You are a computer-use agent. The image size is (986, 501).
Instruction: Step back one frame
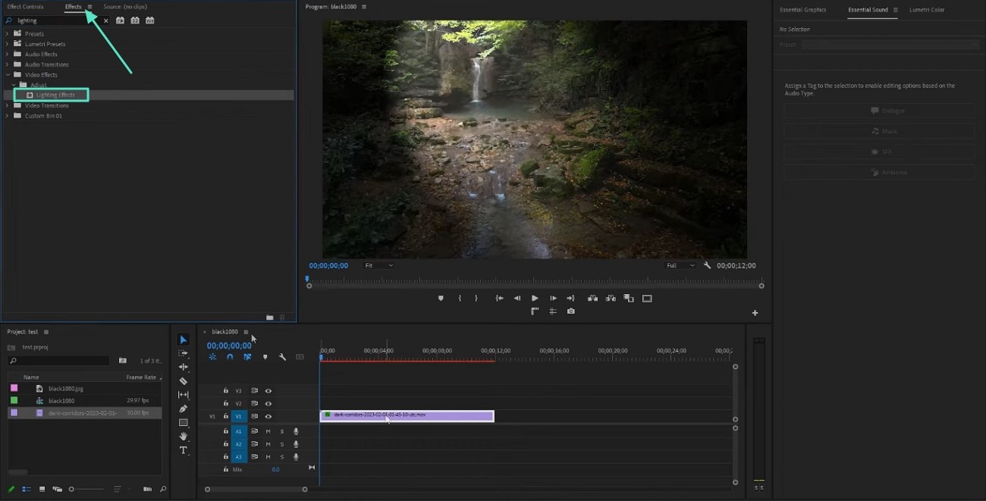(x=517, y=298)
